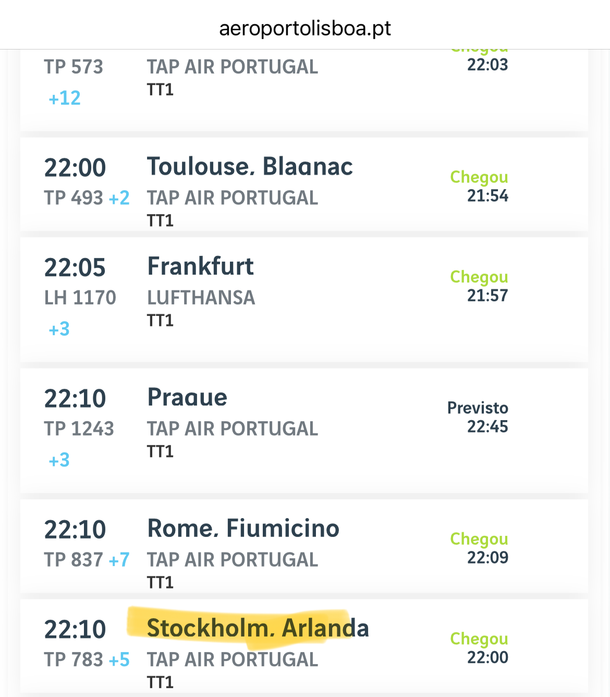Expand +2 codeshares for TP 493

coord(119,198)
